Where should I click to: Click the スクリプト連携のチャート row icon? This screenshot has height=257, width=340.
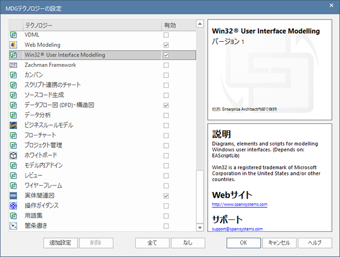pyautogui.click(x=14, y=85)
